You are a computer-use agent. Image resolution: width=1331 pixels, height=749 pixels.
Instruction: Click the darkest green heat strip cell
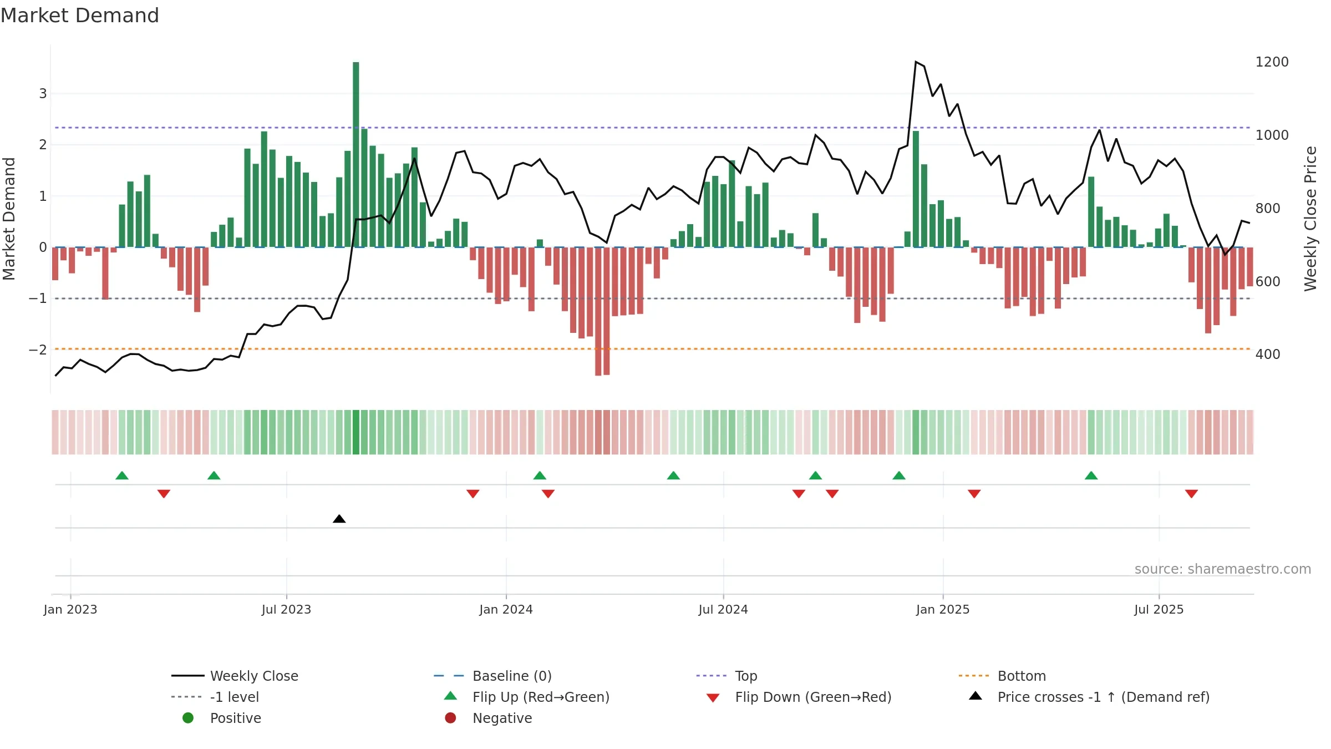click(356, 432)
